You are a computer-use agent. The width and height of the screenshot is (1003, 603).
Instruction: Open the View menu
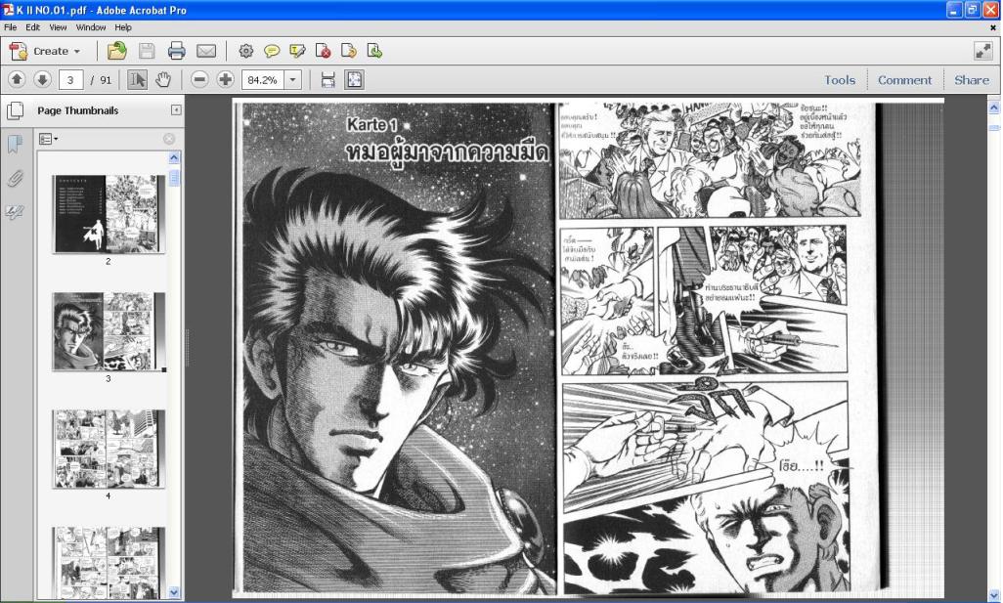58,27
